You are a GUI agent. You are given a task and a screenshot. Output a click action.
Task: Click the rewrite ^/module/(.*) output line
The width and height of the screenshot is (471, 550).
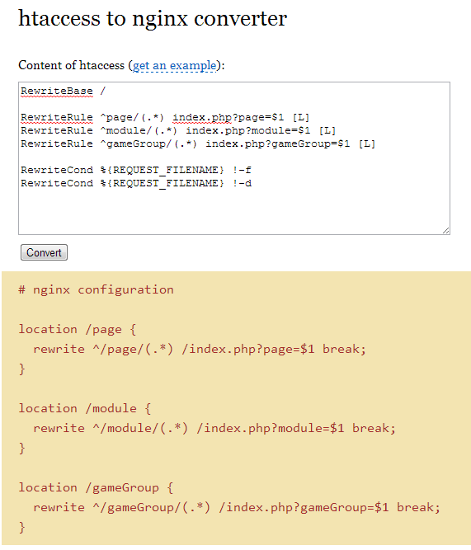(x=214, y=428)
